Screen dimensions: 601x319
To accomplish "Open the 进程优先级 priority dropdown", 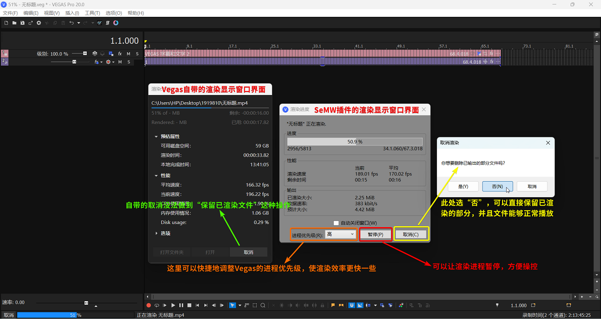I will [x=340, y=234].
